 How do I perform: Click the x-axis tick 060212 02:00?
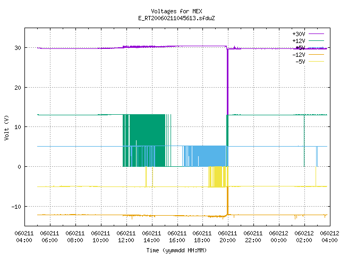point(304,236)
